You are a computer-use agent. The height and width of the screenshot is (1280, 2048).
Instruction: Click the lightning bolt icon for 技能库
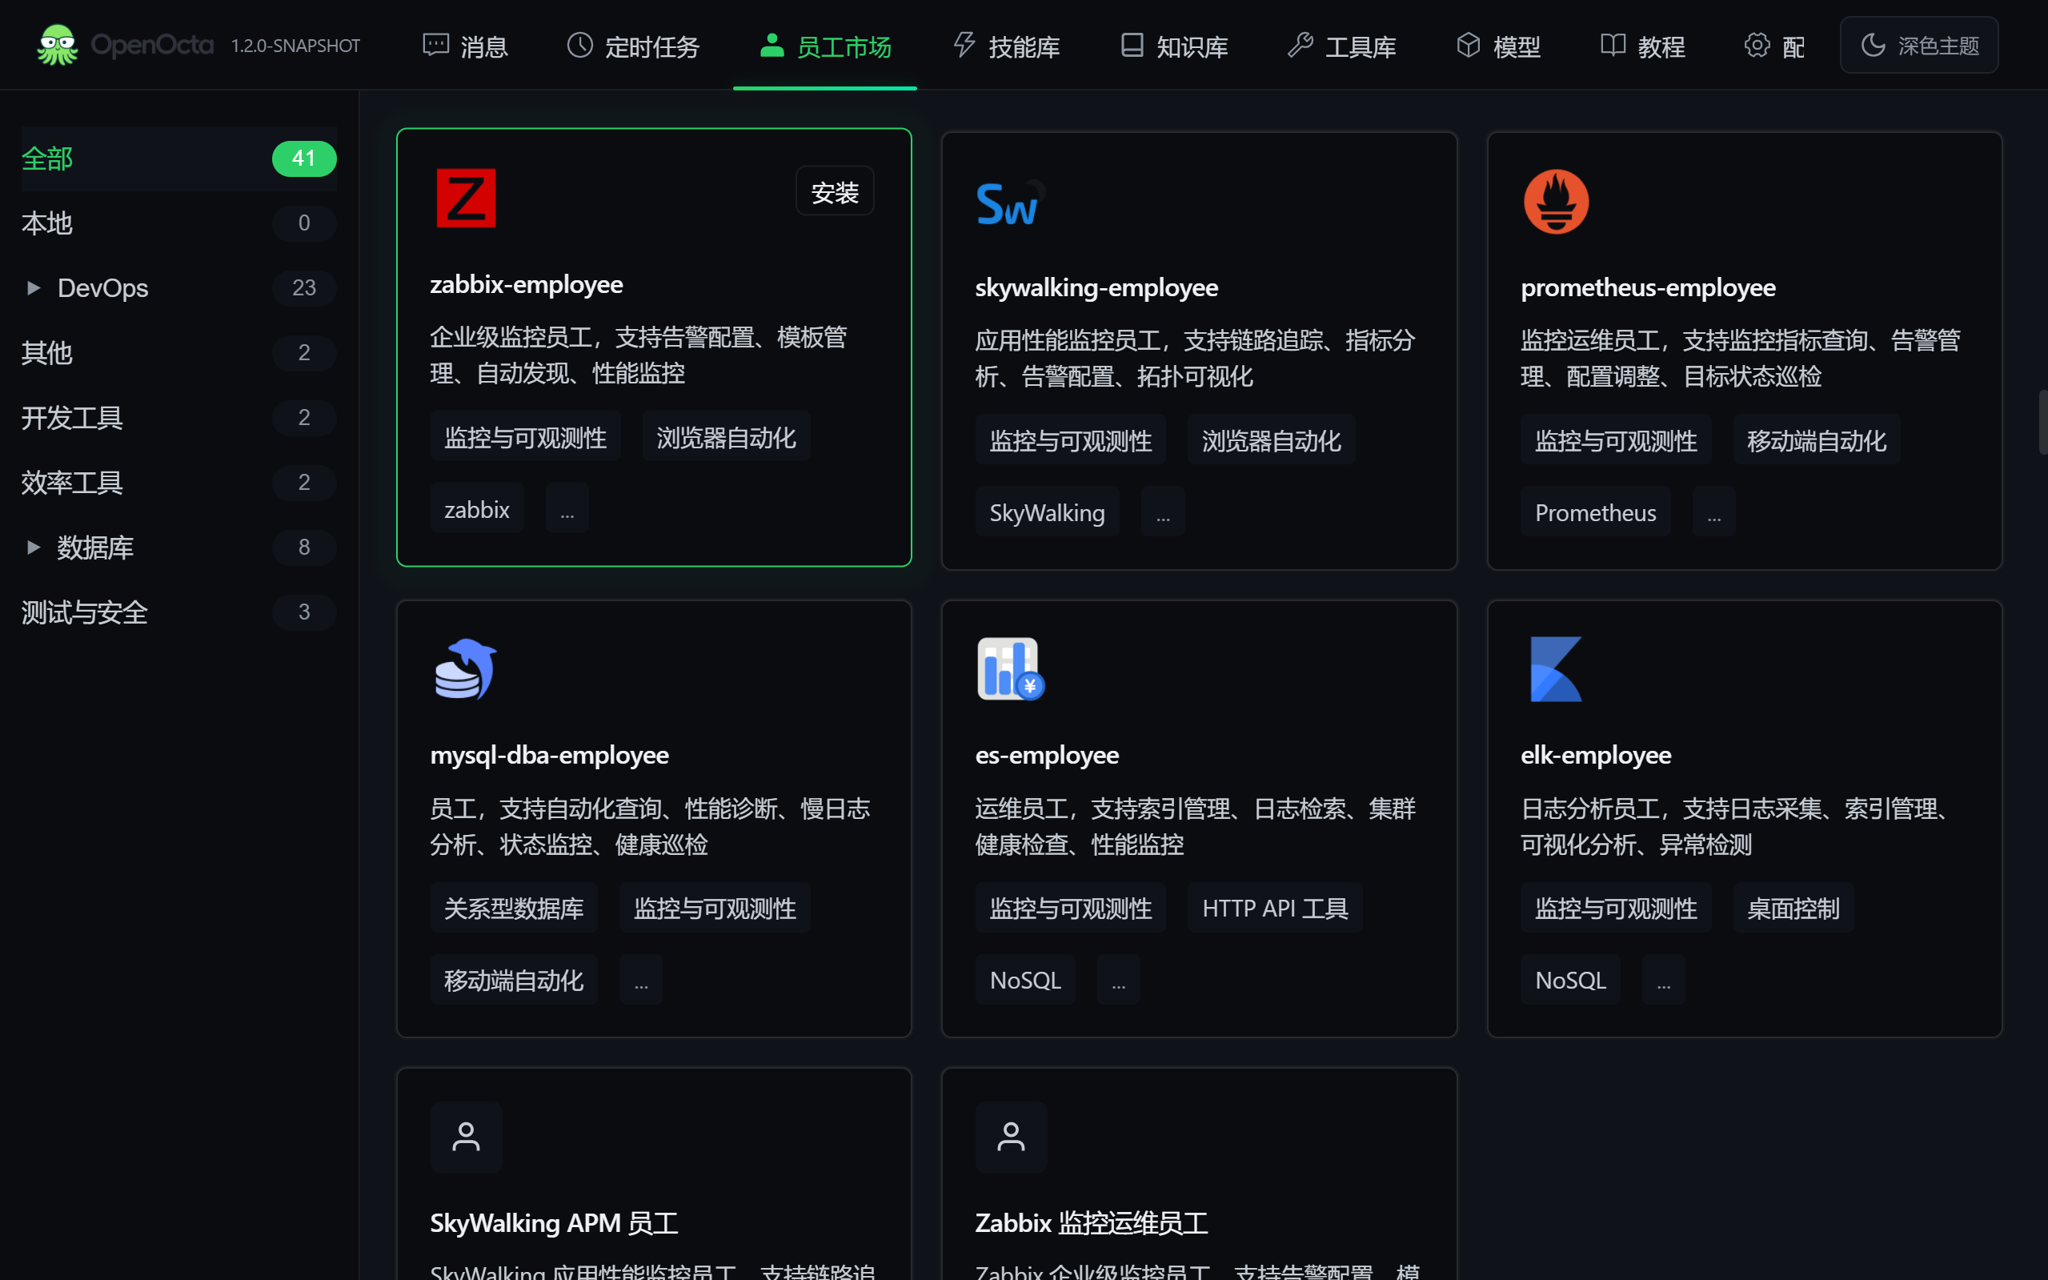[x=964, y=45]
